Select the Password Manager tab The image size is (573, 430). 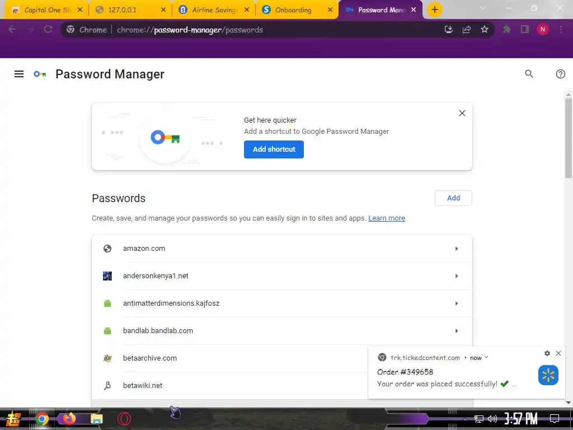[x=380, y=10]
